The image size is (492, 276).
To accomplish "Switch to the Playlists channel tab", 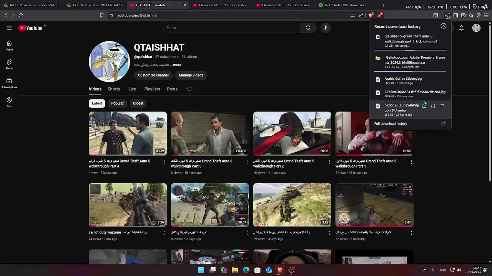I will coord(152,89).
